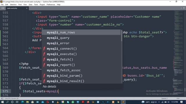This screenshot has width=186, height=104.
Task: Change the PHP syntax in the status bar
Action: (178, 98)
